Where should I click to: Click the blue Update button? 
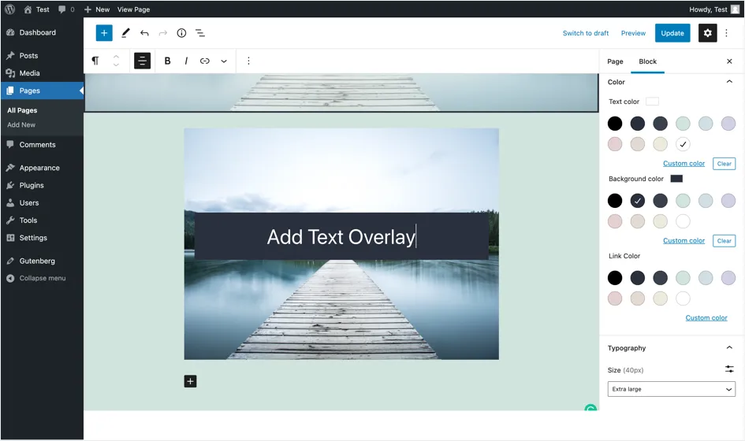pyautogui.click(x=672, y=33)
